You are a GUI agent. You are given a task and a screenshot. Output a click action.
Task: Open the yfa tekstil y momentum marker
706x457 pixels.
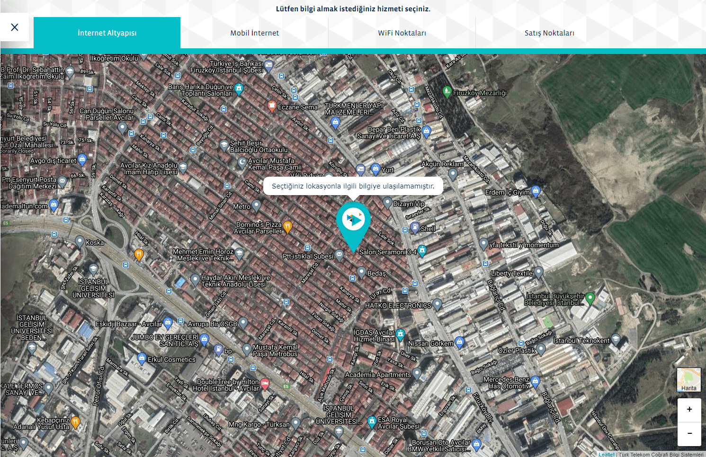click(483, 244)
